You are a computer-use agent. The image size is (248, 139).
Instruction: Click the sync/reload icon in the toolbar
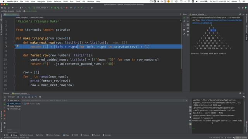9,8
